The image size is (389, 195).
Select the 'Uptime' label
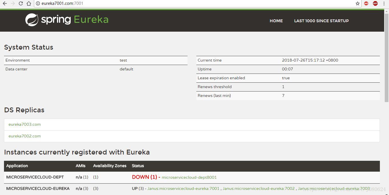[x=205, y=69]
